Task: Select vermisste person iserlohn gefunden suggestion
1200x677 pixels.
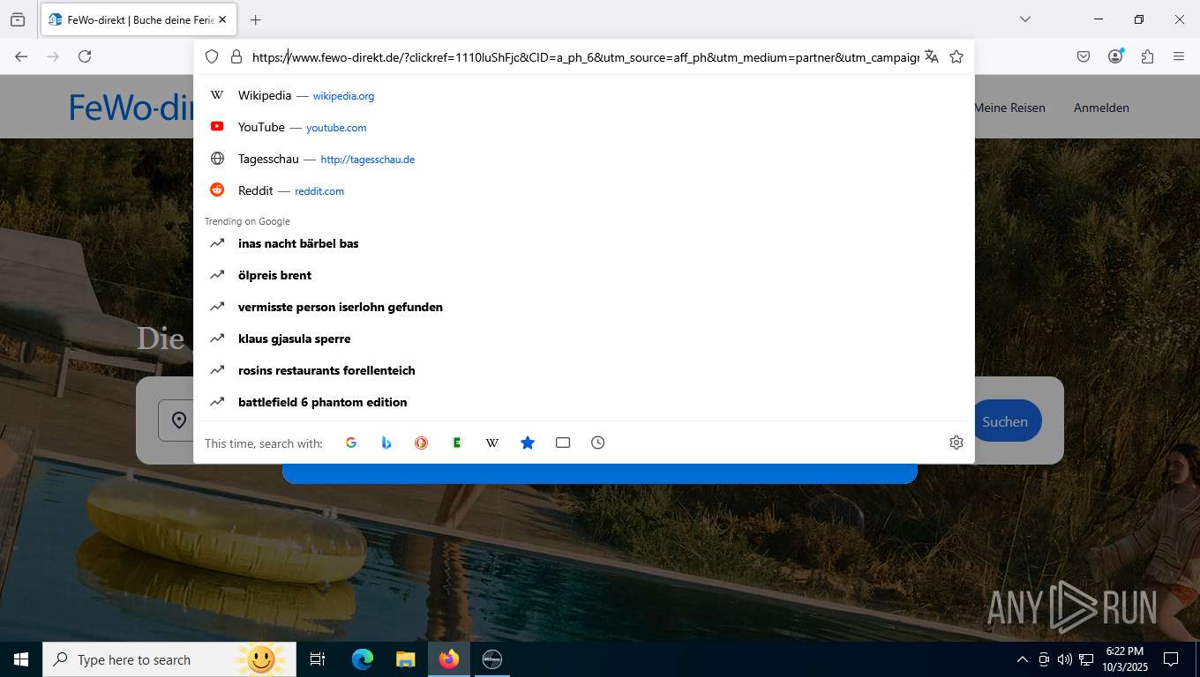Action: (x=584, y=307)
